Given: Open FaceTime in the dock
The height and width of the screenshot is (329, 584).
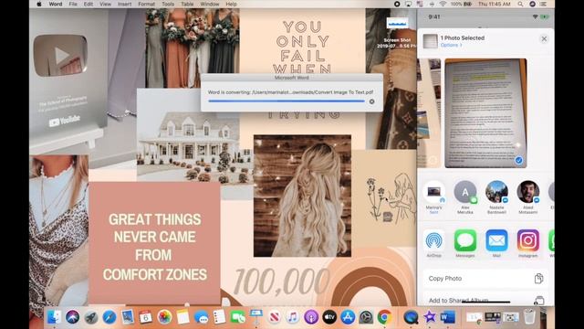Looking at the screenshot, I should point(237,317).
